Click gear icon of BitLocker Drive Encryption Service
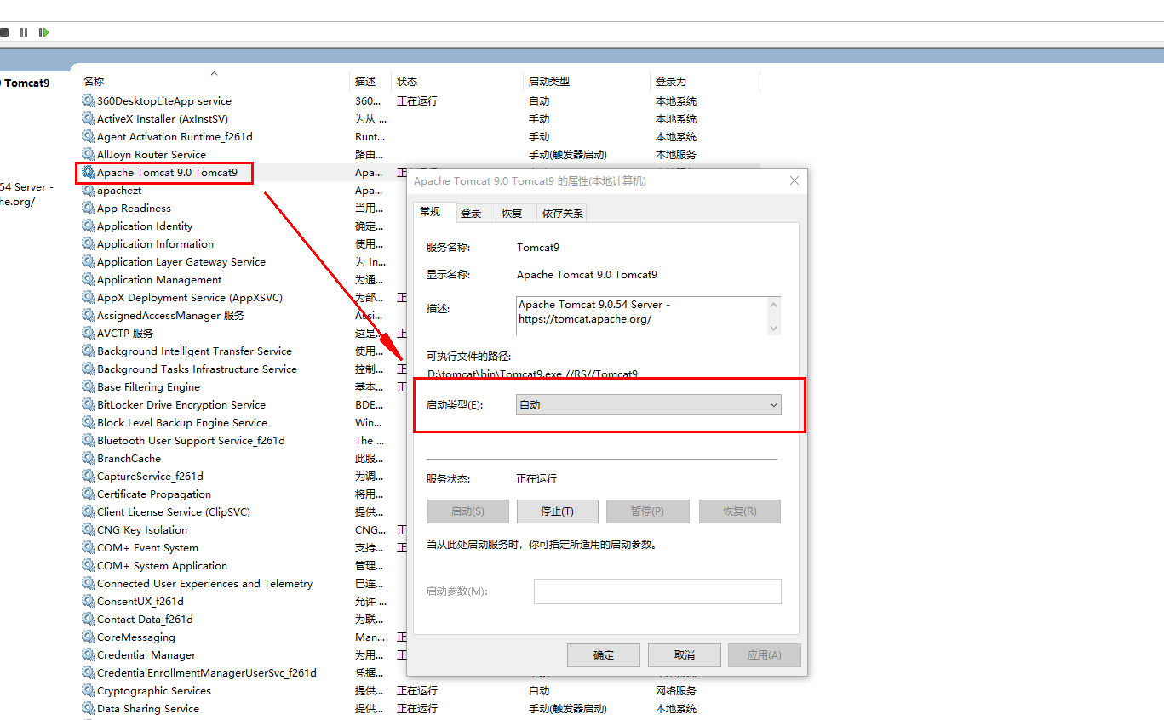 (89, 404)
